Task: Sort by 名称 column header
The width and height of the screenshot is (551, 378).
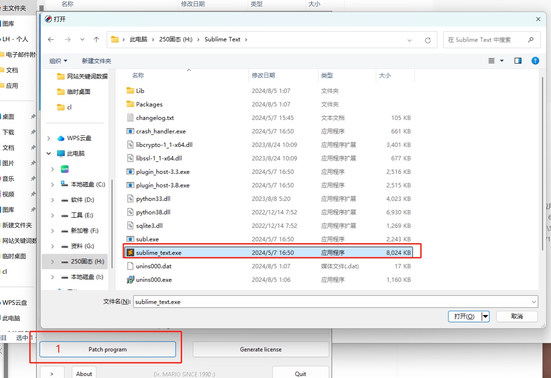Action: 138,75
